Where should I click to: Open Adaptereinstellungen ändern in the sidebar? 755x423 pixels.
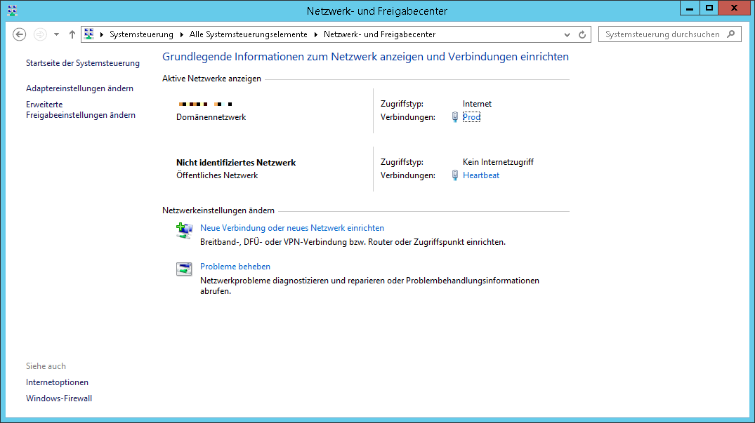tap(79, 88)
